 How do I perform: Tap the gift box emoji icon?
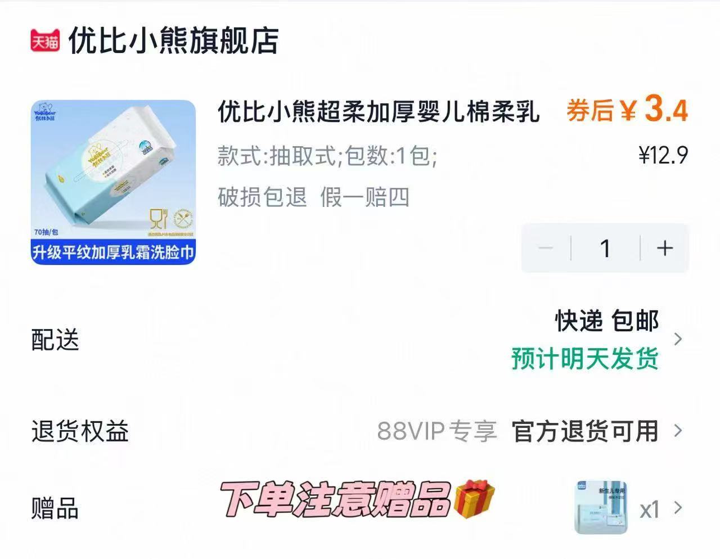coord(474,499)
